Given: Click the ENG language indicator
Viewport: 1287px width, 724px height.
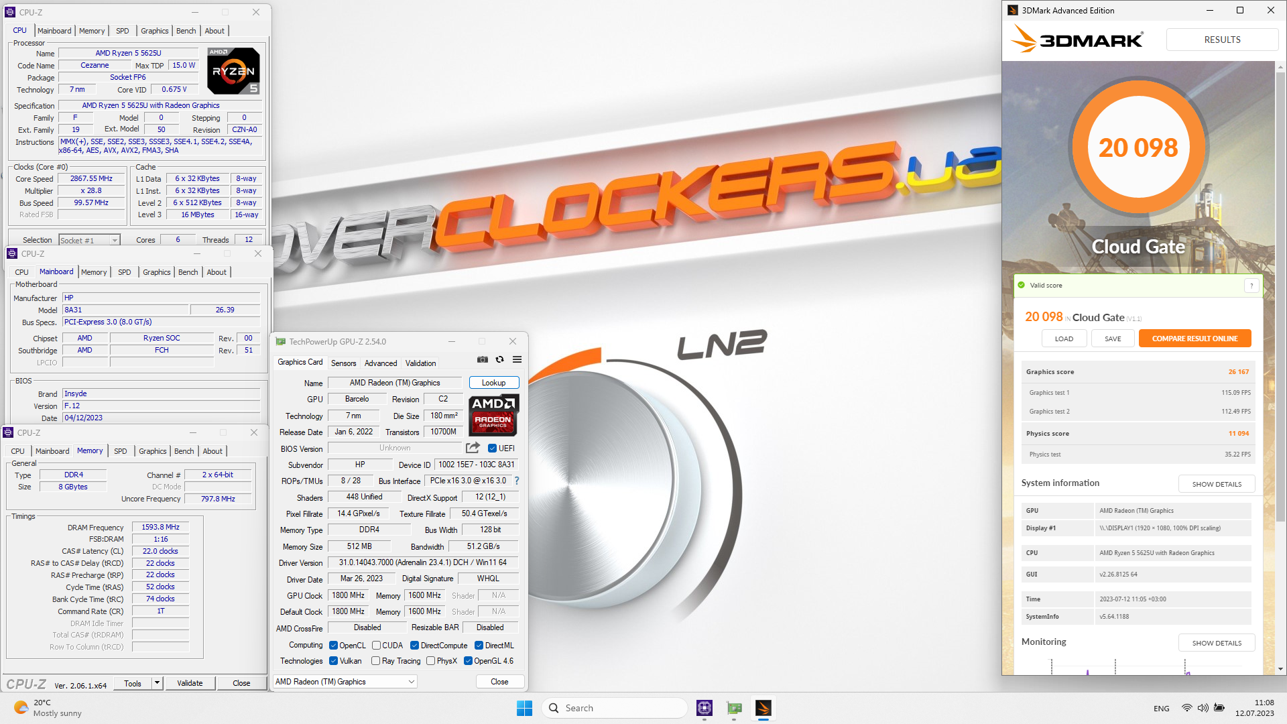Looking at the screenshot, I should pos(1162,709).
